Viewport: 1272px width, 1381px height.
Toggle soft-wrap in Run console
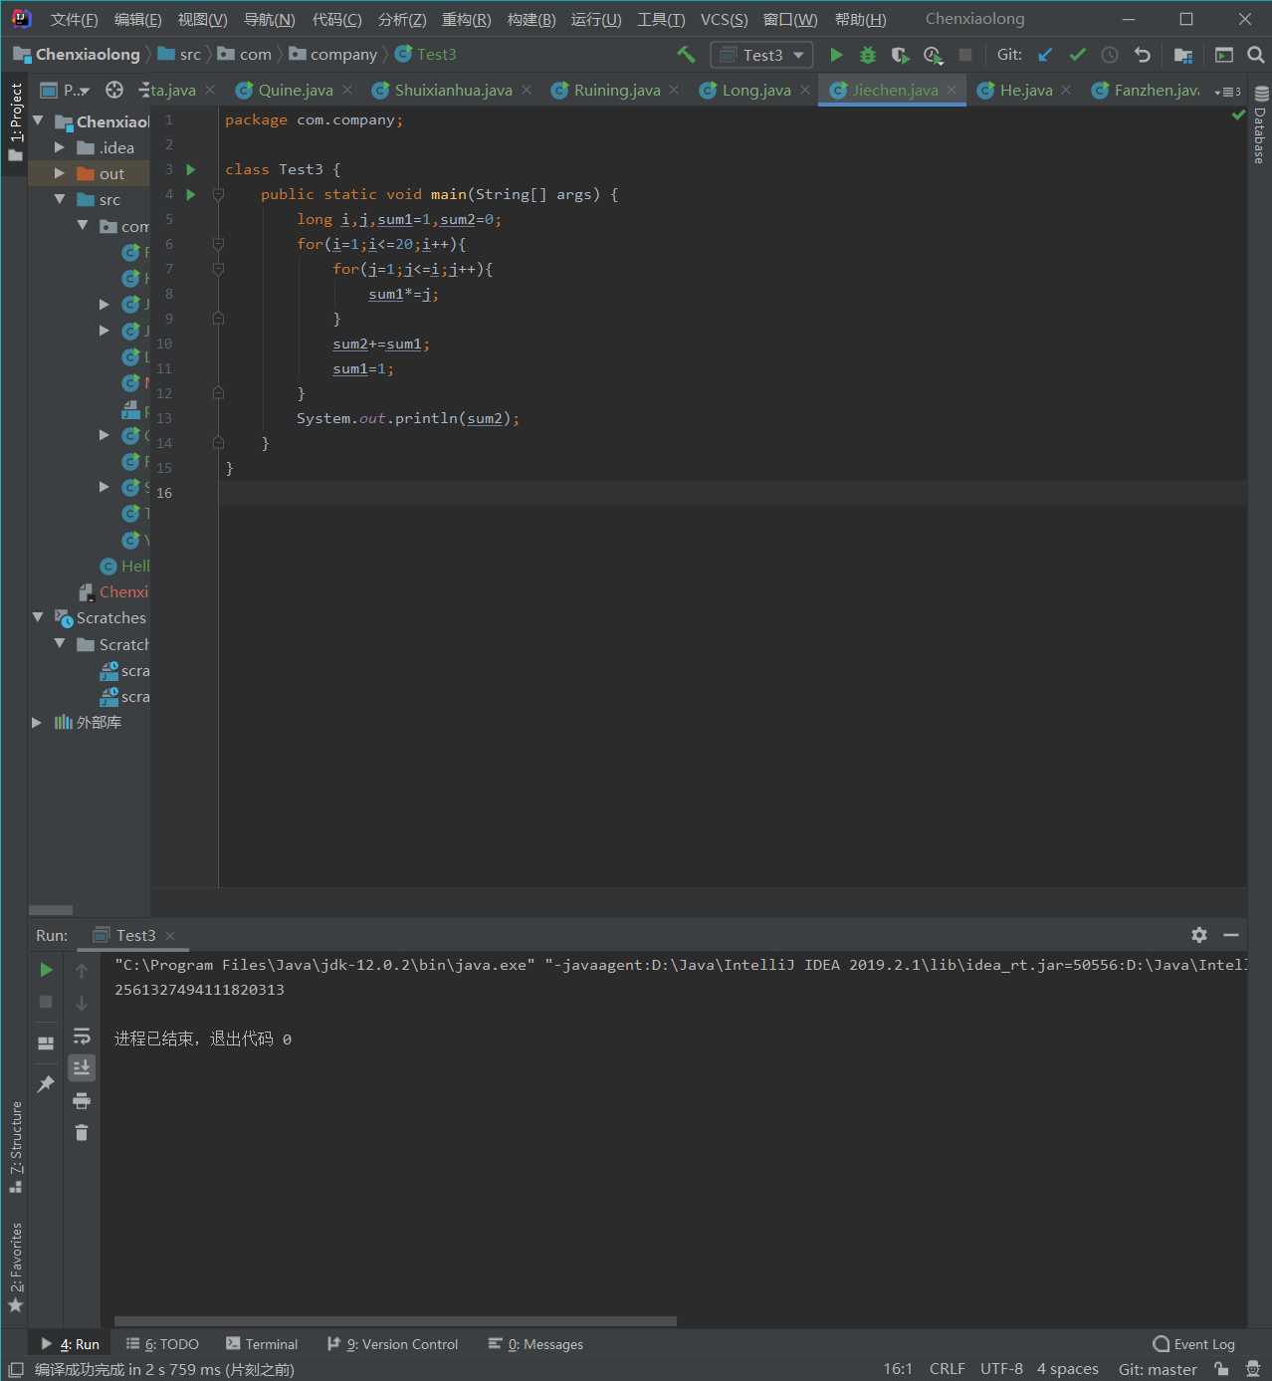click(x=82, y=1036)
